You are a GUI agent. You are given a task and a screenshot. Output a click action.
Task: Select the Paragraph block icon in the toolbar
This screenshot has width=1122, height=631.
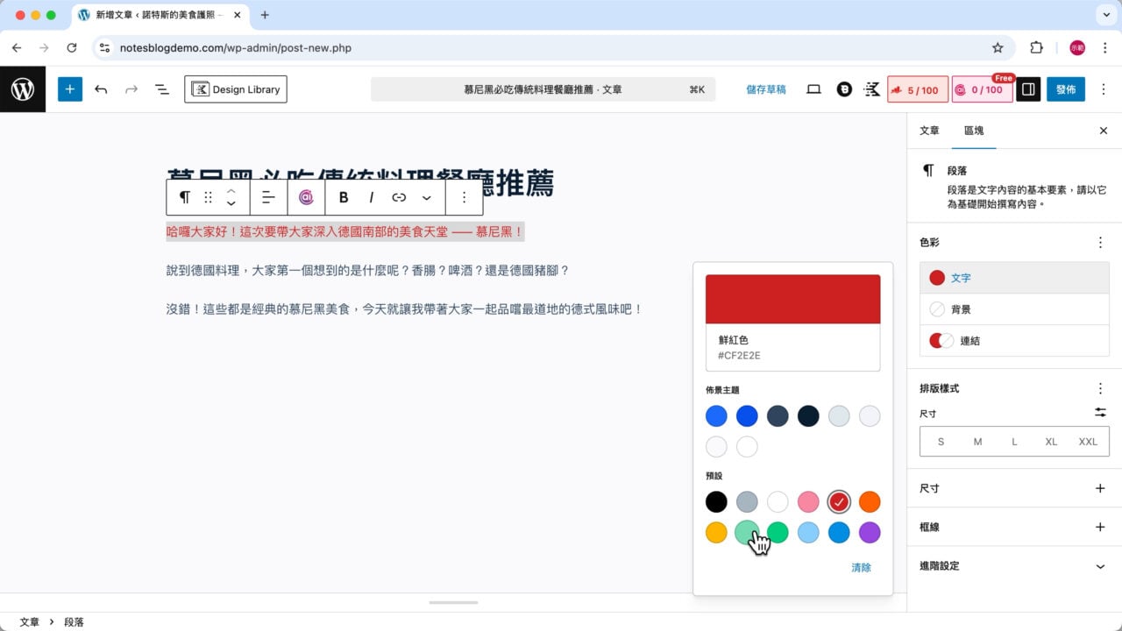click(x=184, y=196)
